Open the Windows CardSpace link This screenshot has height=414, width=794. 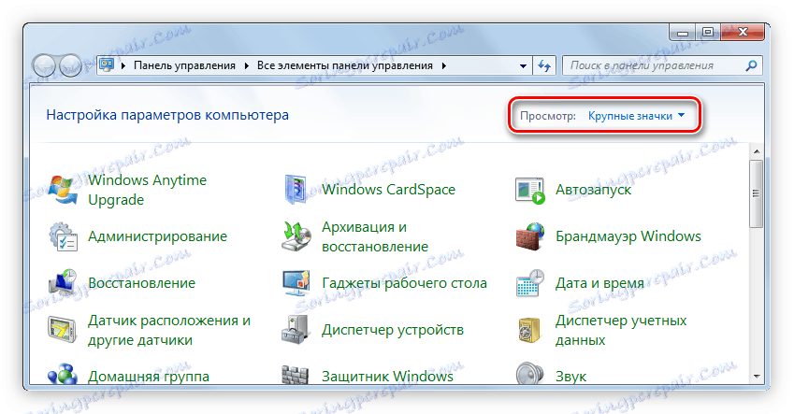388,190
